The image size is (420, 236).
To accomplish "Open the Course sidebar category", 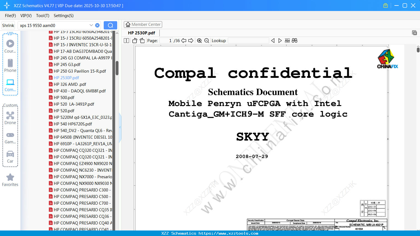I will 10,46.
